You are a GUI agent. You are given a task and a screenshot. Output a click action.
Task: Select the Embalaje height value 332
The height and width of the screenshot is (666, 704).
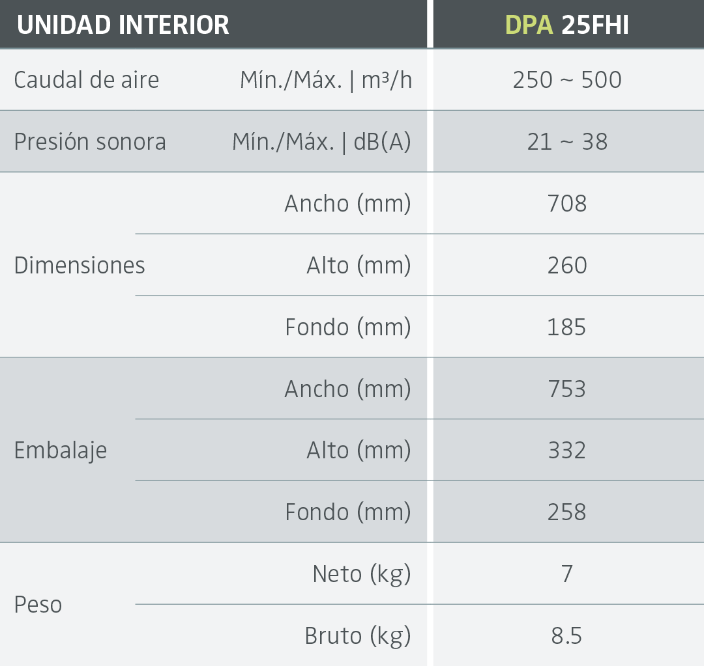pos(567,451)
